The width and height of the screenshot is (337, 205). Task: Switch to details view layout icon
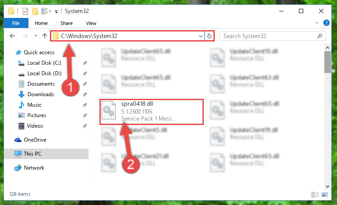(315, 195)
